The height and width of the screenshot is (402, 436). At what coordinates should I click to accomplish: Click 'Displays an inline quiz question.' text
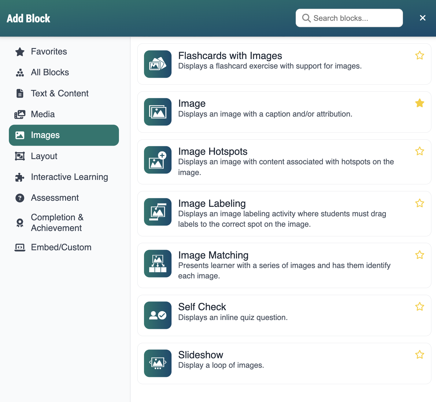233,318
